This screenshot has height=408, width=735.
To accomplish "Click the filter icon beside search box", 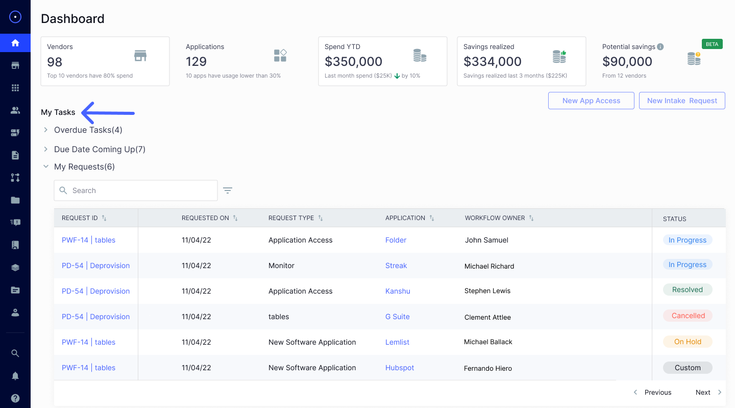I will 228,190.
